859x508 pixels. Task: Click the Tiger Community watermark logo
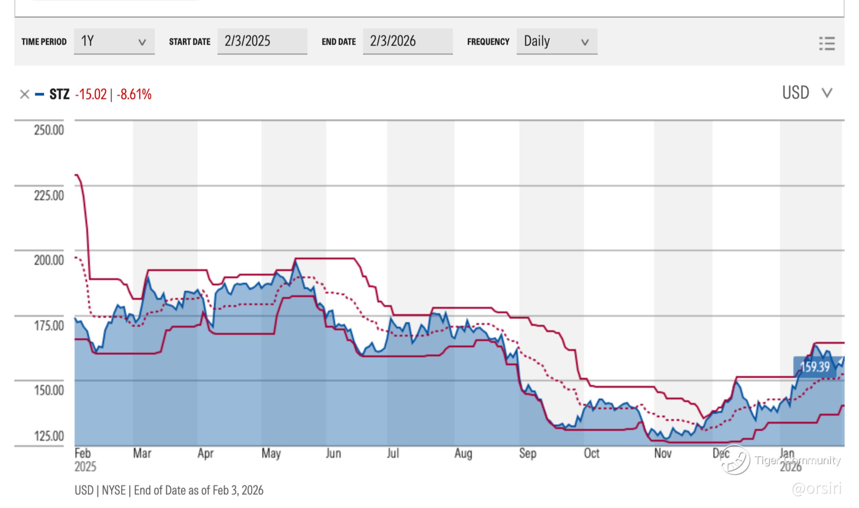735,460
